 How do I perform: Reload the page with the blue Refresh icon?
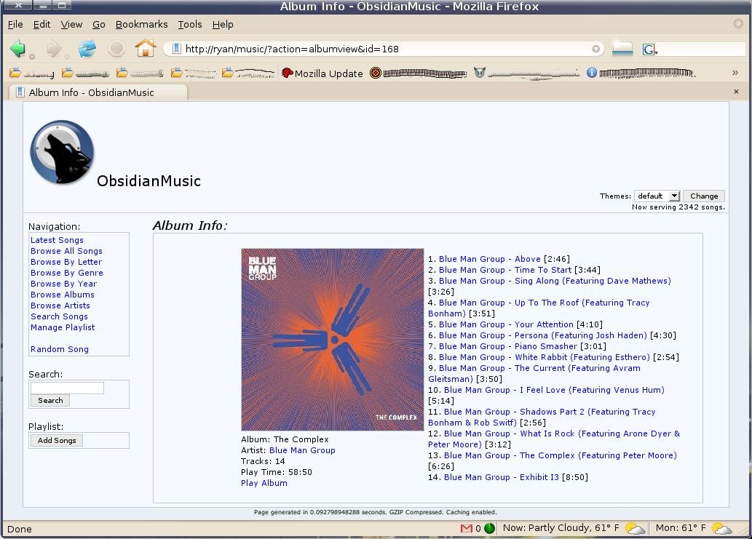pyautogui.click(x=87, y=49)
